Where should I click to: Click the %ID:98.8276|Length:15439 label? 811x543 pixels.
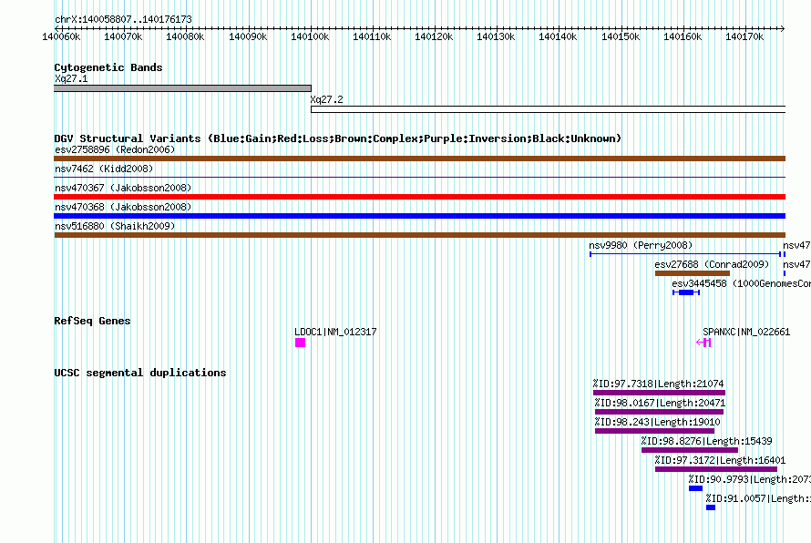pyautogui.click(x=706, y=441)
